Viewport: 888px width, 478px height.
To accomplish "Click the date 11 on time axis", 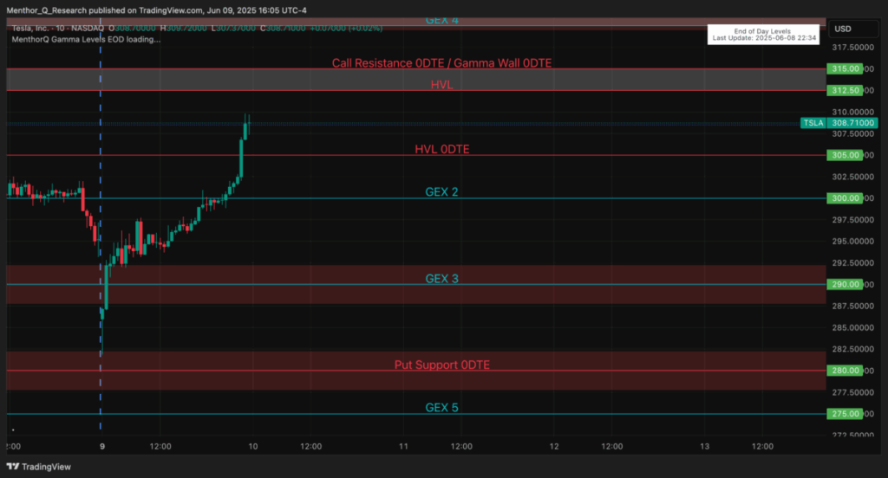I will click(x=403, y=446).
